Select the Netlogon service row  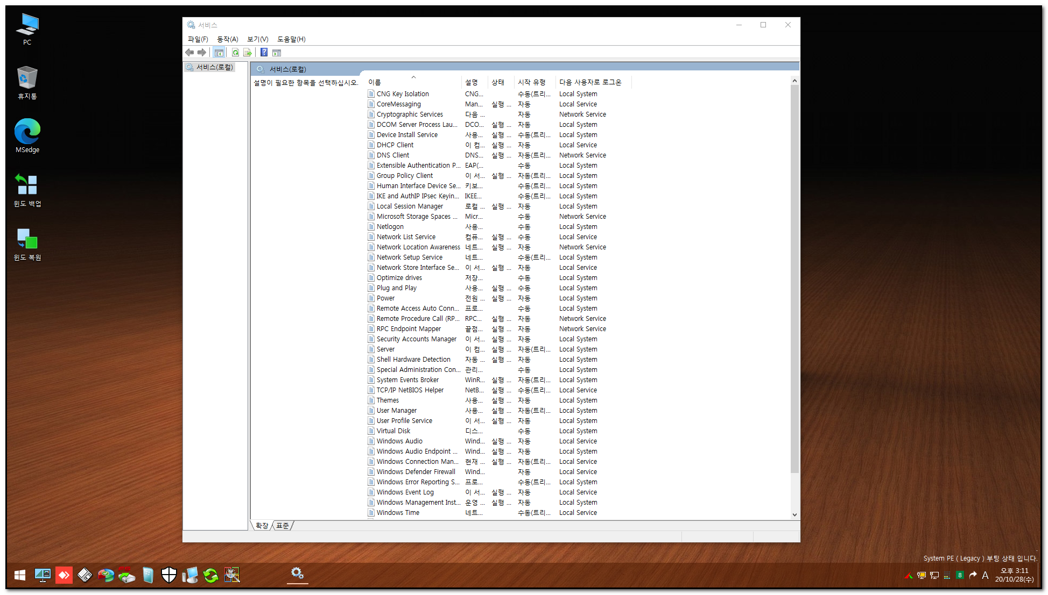[x=498, y=227]
